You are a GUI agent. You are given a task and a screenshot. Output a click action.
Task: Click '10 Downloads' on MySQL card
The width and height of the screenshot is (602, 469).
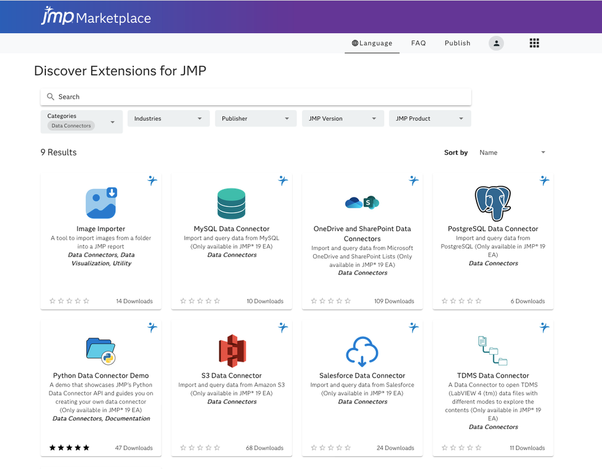tap(265, 301)
